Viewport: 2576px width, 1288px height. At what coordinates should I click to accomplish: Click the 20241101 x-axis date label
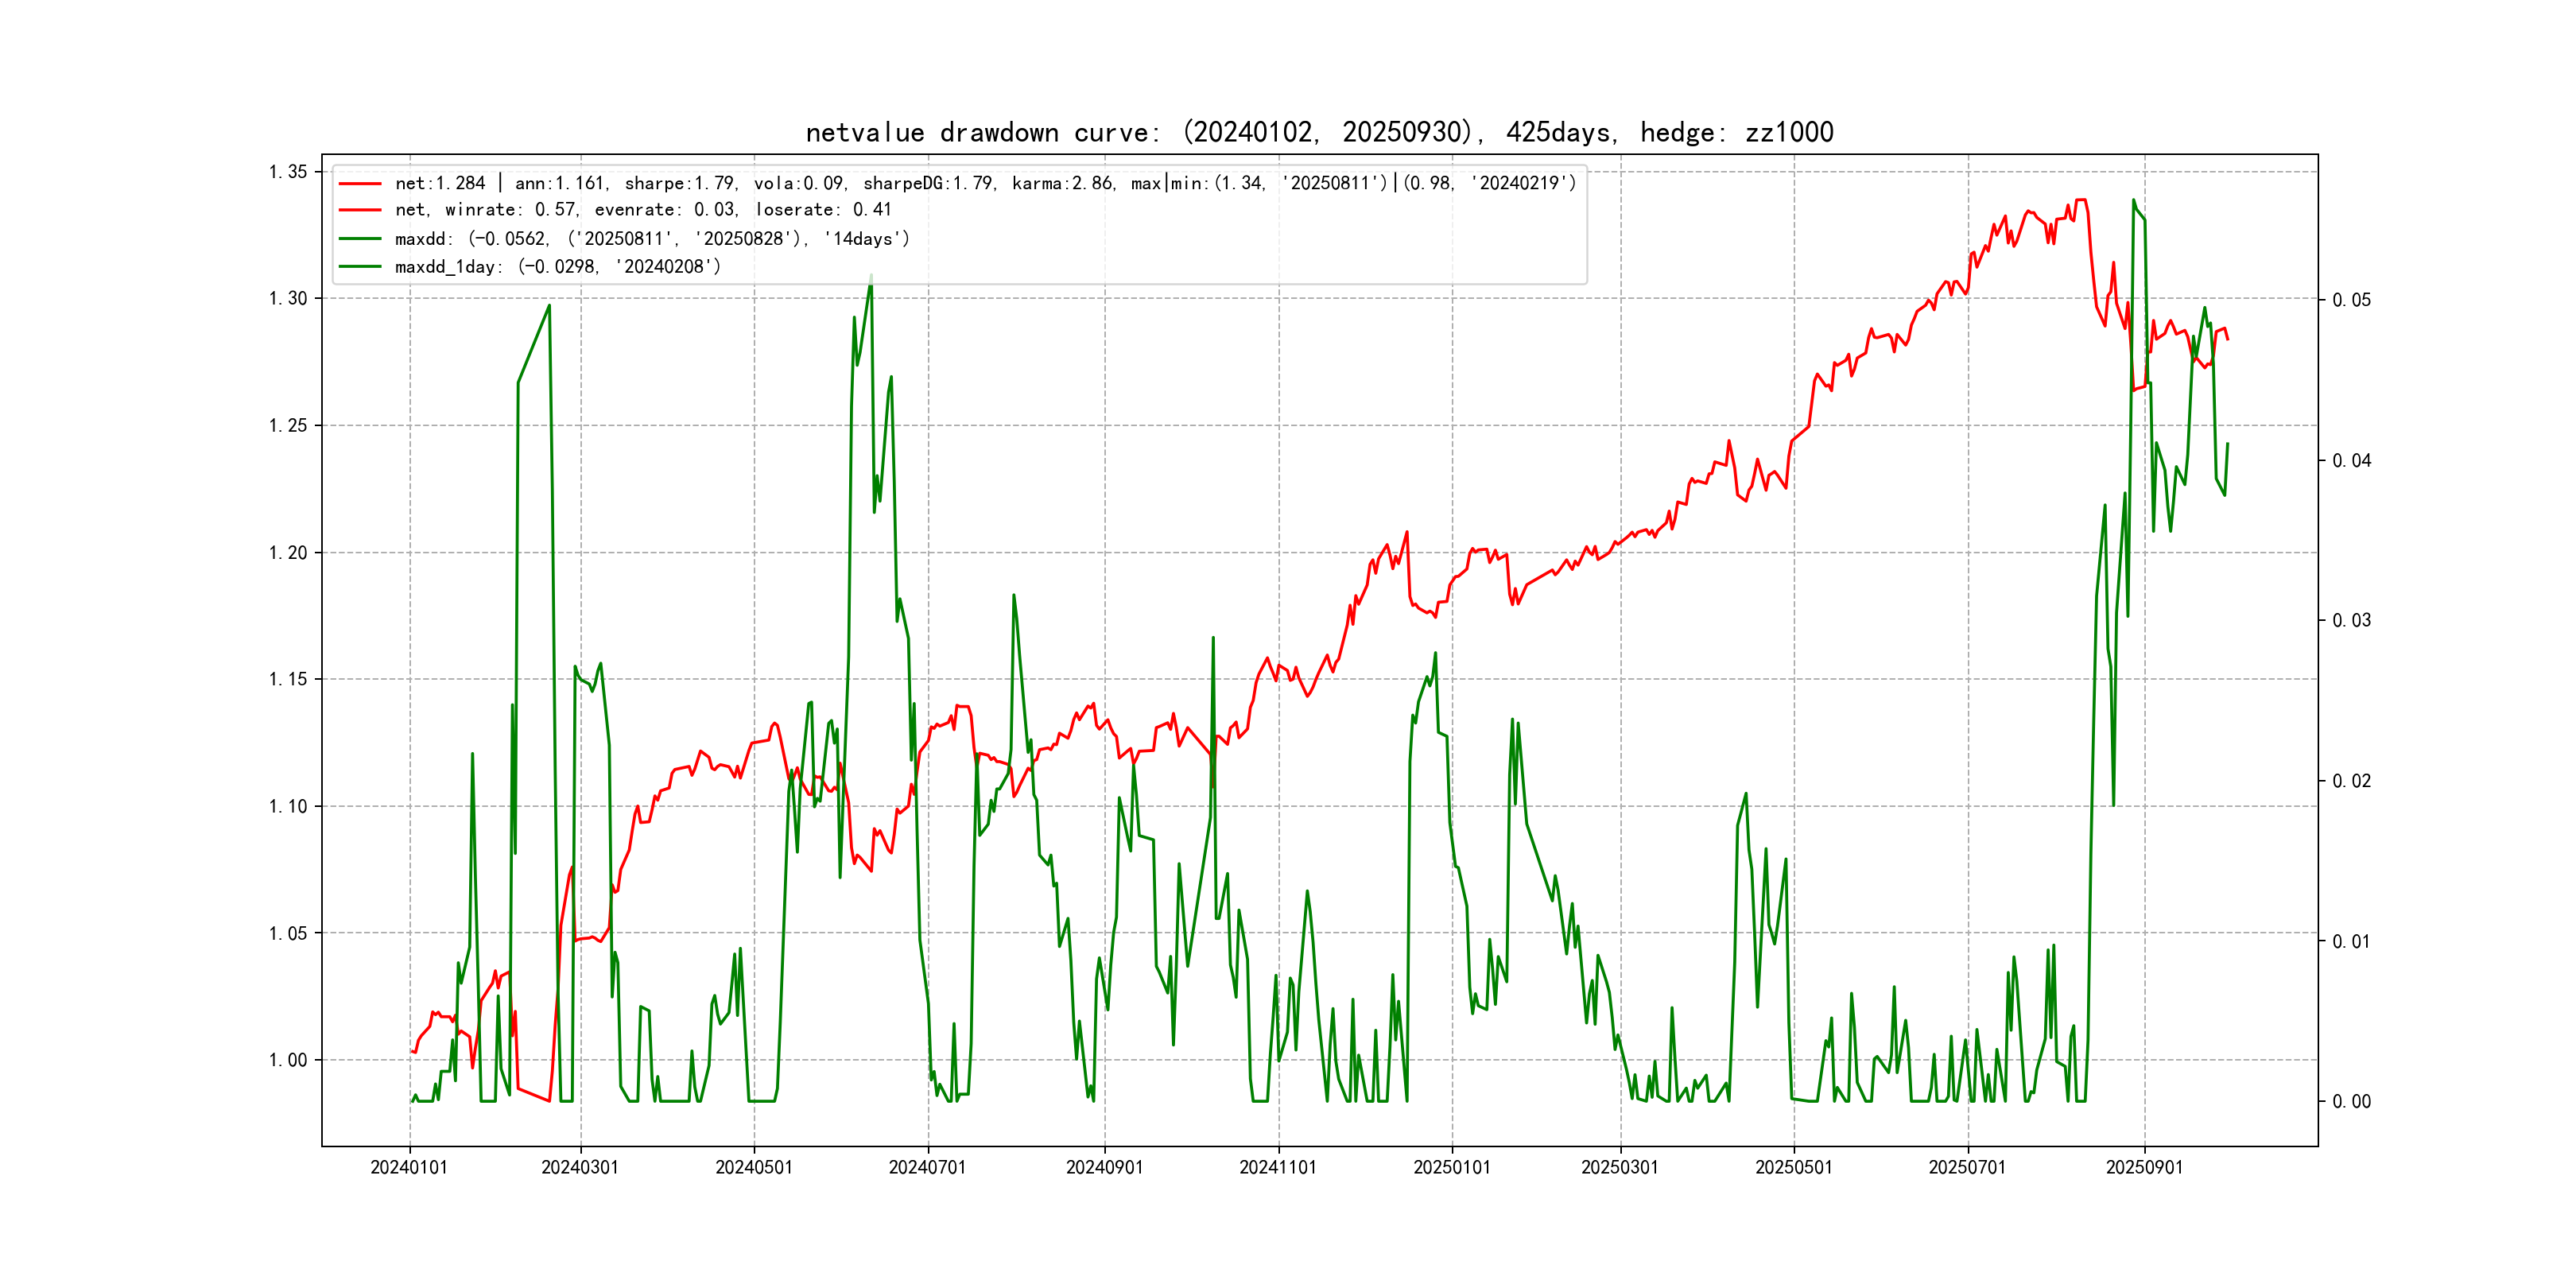[1278, 1167]
